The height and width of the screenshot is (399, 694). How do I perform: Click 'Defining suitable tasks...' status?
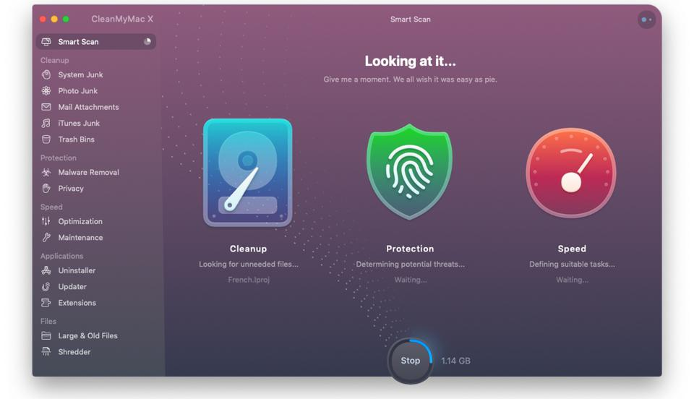tap(572, 264)
